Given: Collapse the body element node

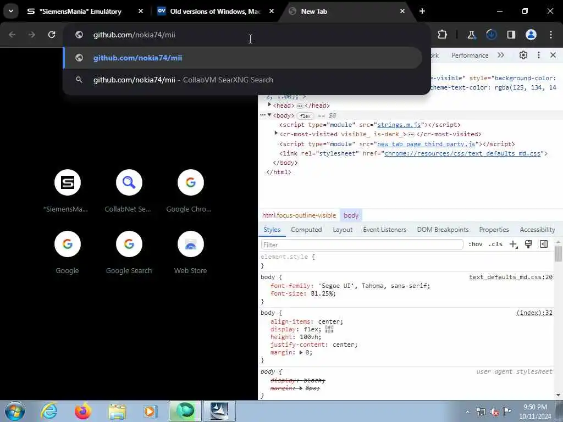Looking at the screenshot, I should click(x=269, y=115).
